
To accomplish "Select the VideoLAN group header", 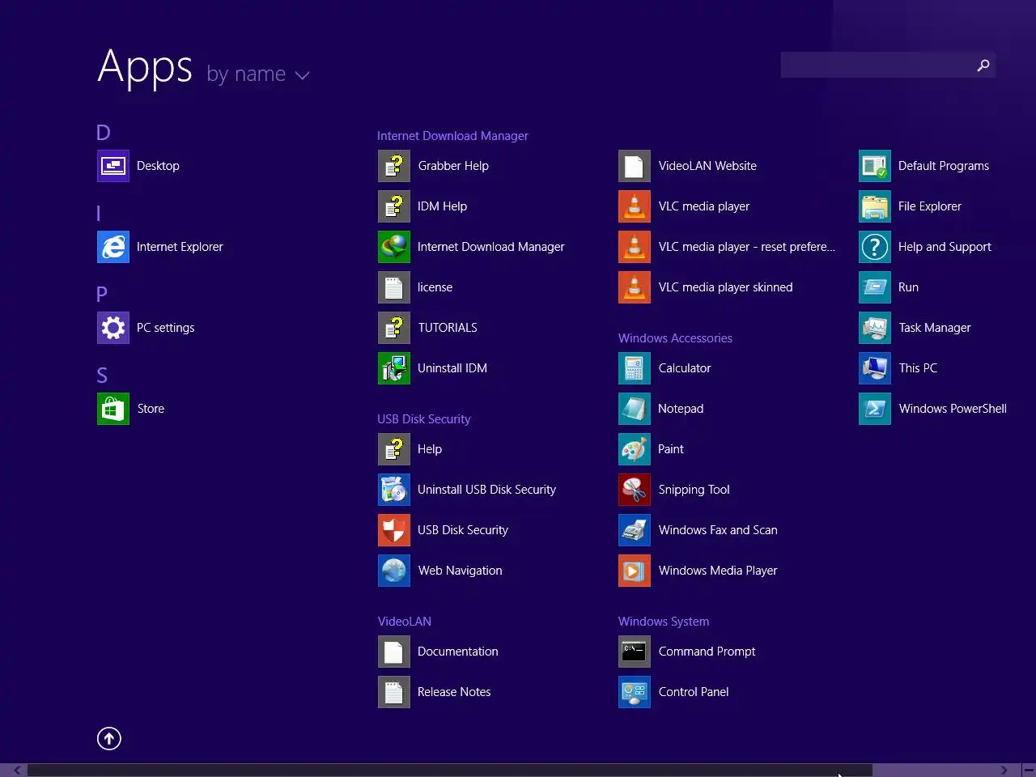I will tap(404, 622).
